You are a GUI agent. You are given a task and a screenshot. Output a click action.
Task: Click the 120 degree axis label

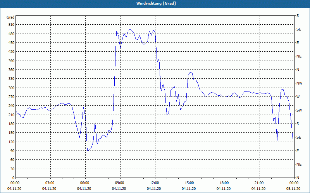click(x=12, y=142)
